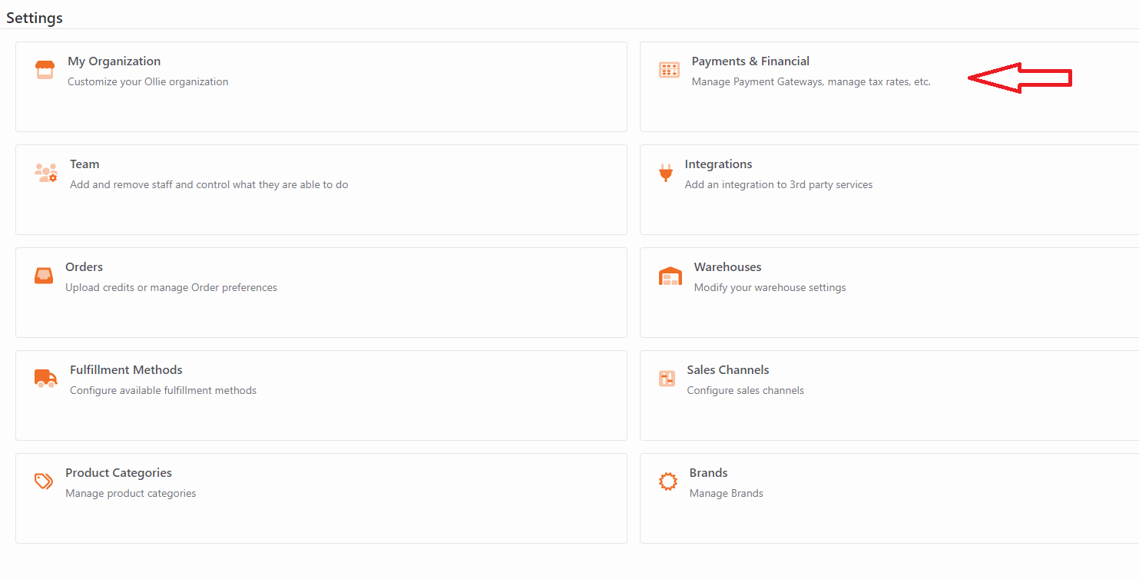This screenshot has width=1139, height=579.
Task: Open Payments & Financial settings
Action: pyautogui.click(x=750, y=61)
